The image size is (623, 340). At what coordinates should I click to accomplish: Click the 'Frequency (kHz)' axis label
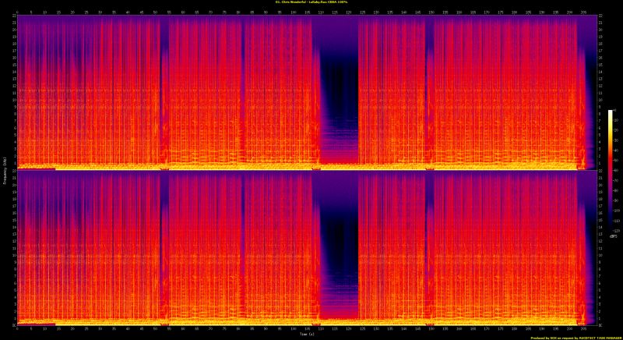pos(5,170)
